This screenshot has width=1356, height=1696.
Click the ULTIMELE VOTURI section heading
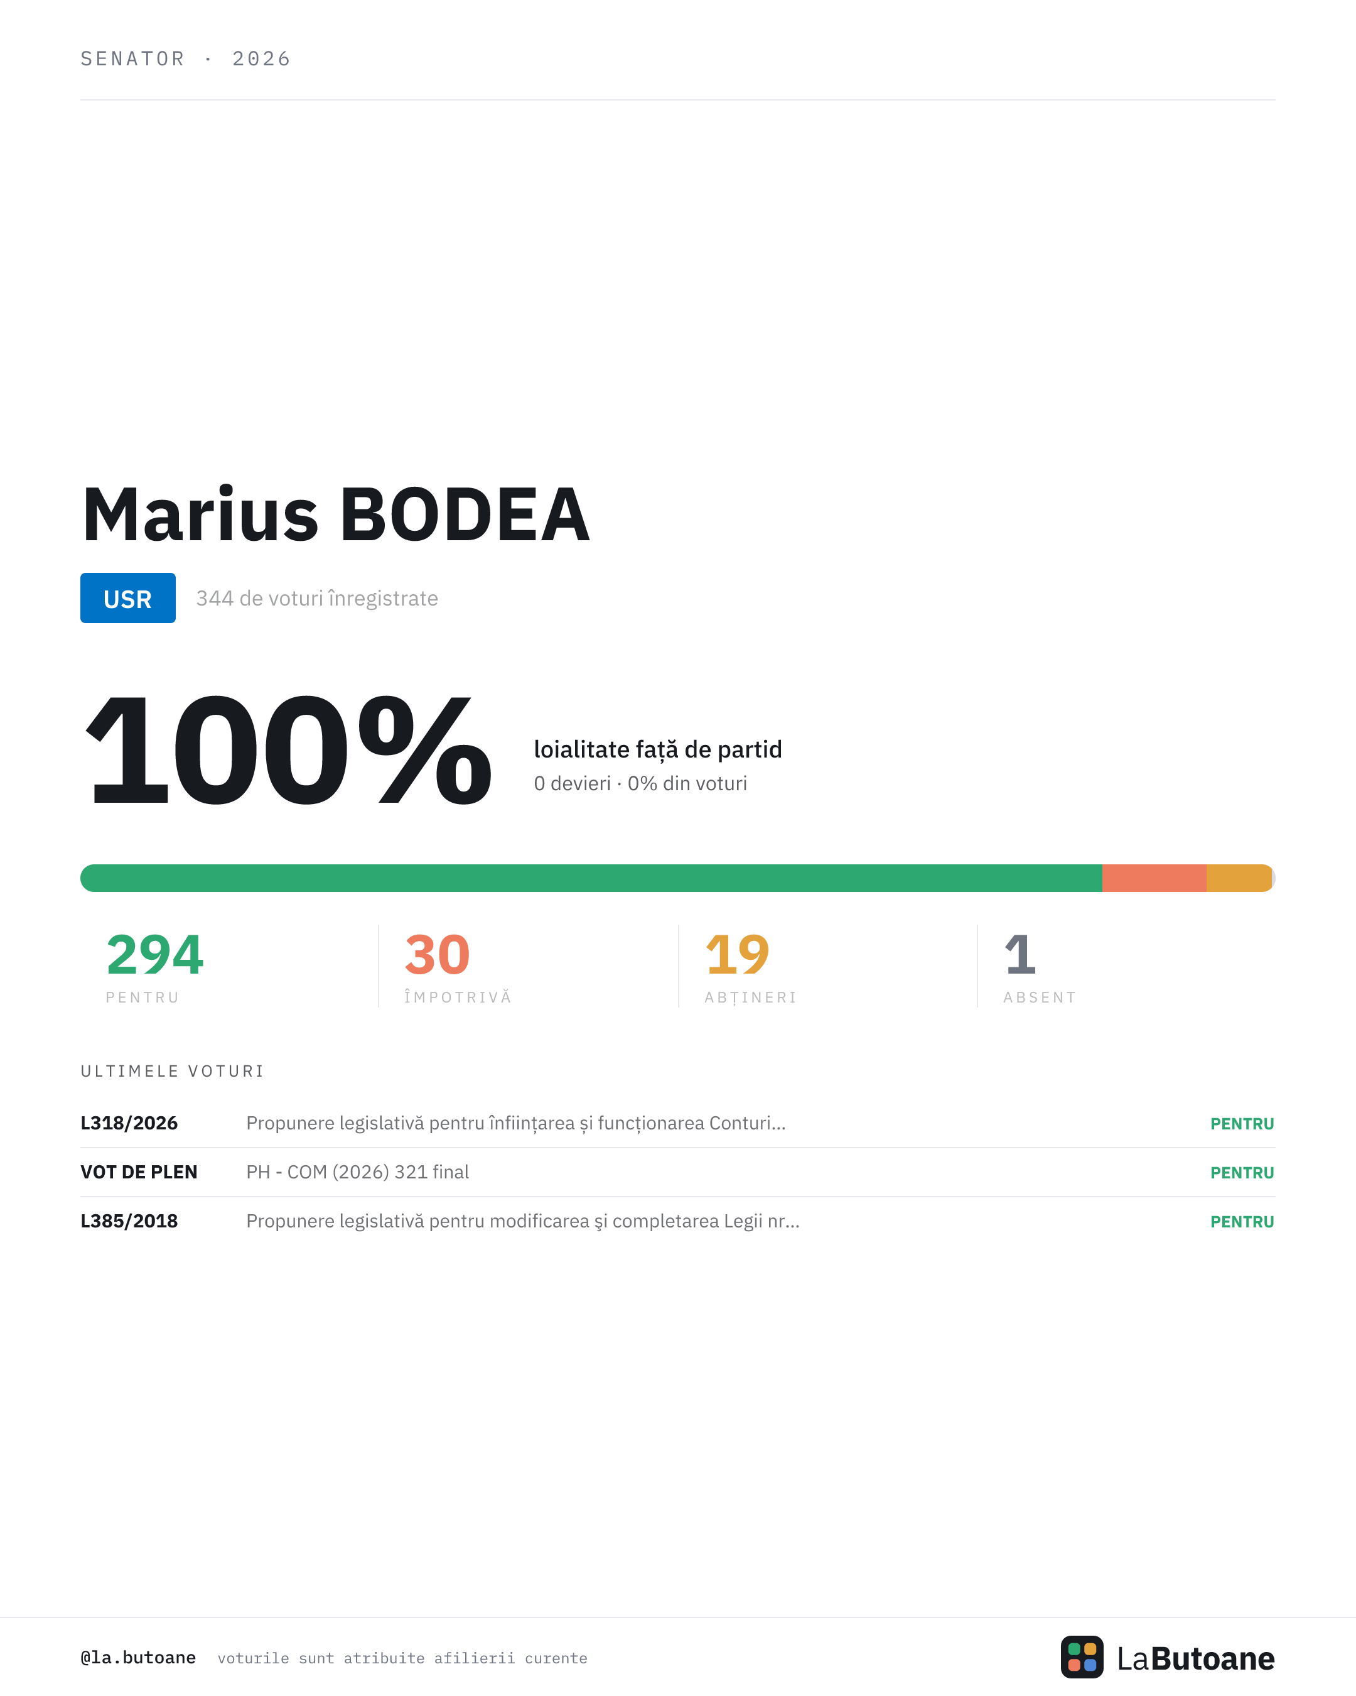click(x=172, y=1070)
